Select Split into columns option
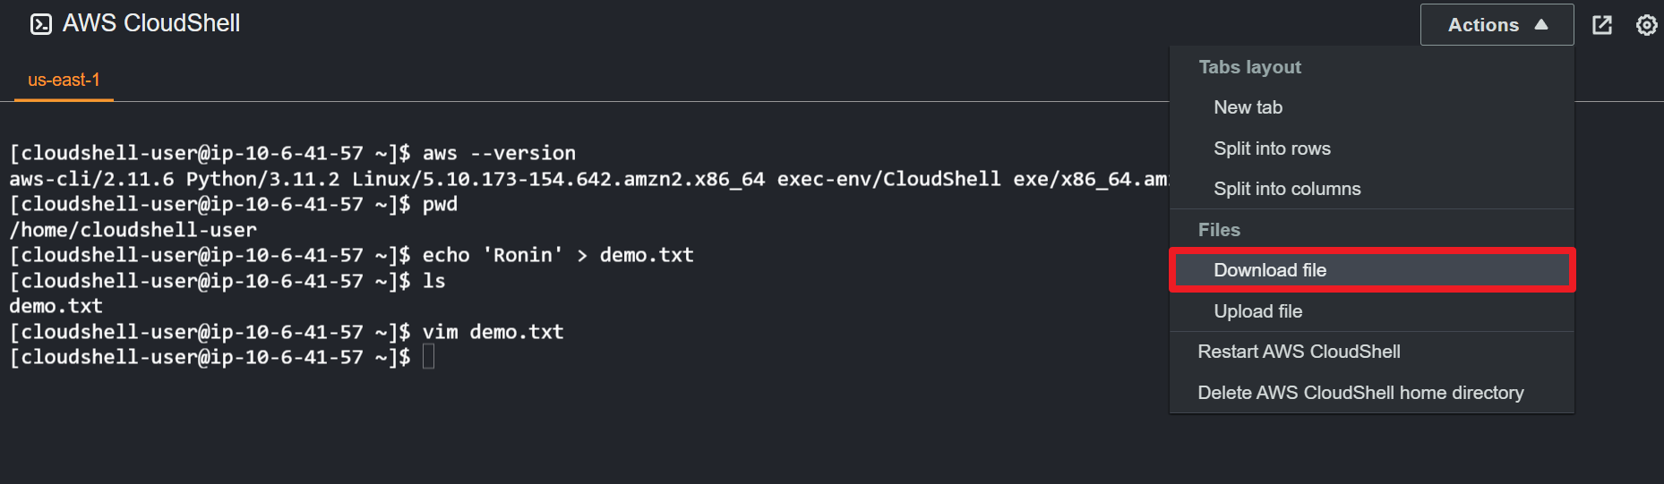Viewport: 1664px width, 484px height. pos(1287,189)
